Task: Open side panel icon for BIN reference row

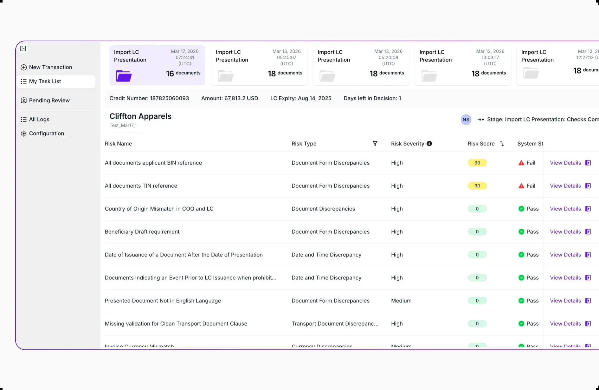Action: pyautogui.click(x=588, y=163)
